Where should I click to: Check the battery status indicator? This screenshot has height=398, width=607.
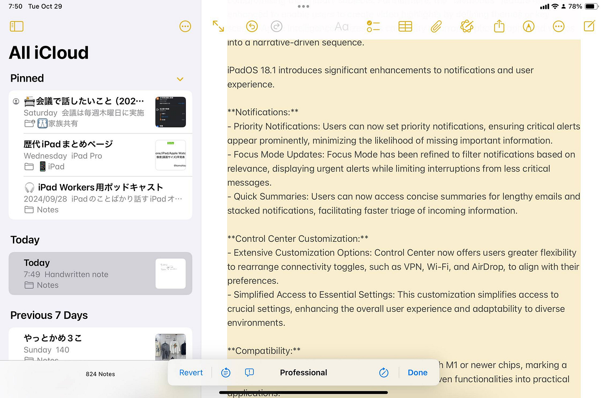click(592, 6)
